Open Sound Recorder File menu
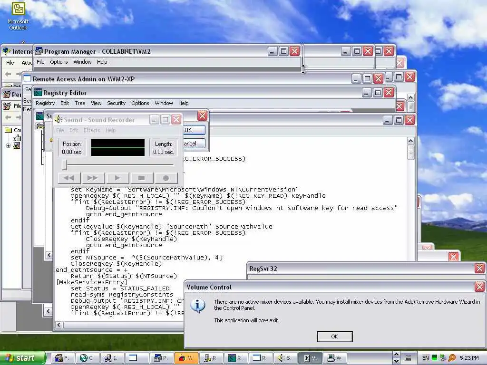The width and height of the screenshot is (487, 365). (60, 130)
